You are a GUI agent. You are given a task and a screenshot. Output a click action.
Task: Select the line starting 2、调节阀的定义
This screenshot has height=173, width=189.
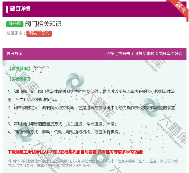[91, 108]
